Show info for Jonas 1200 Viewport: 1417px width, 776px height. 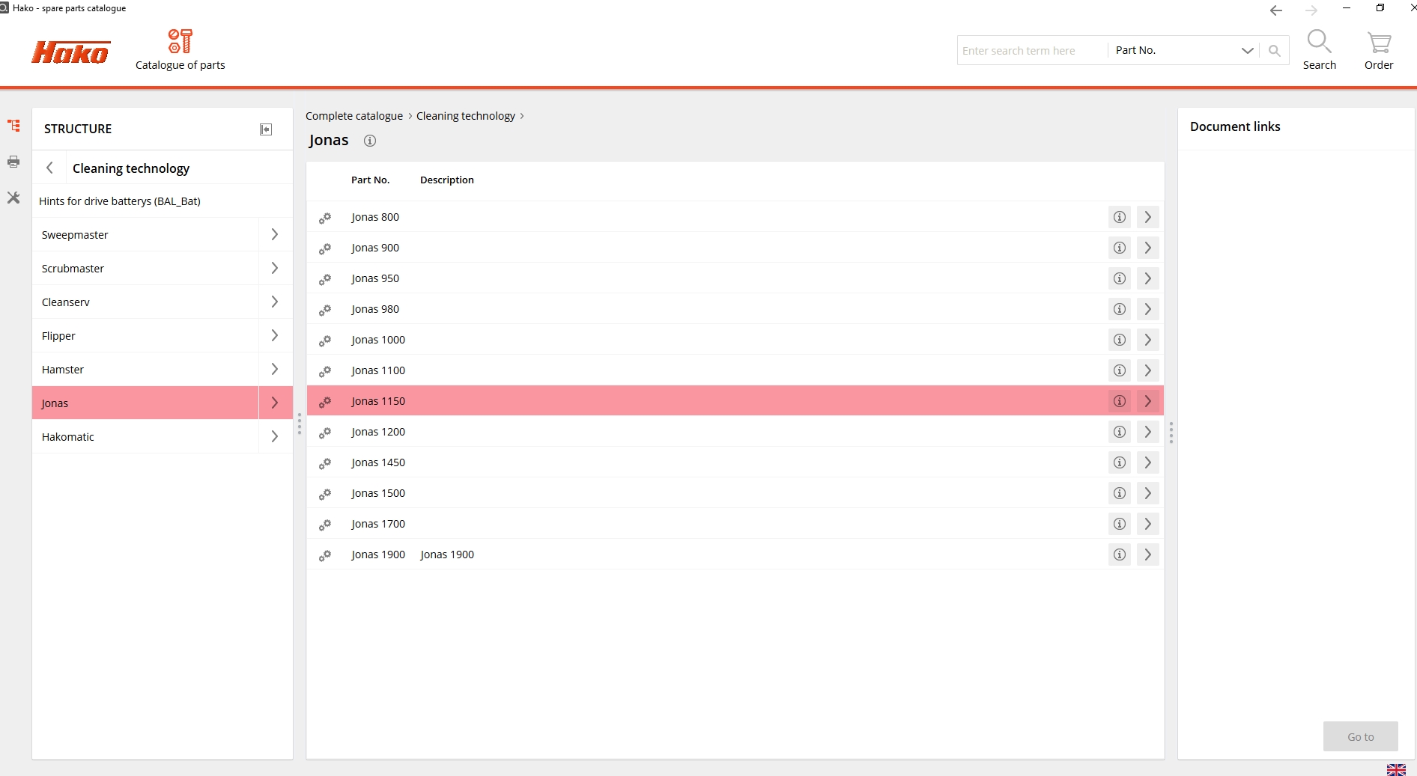tap(1119, 432)
